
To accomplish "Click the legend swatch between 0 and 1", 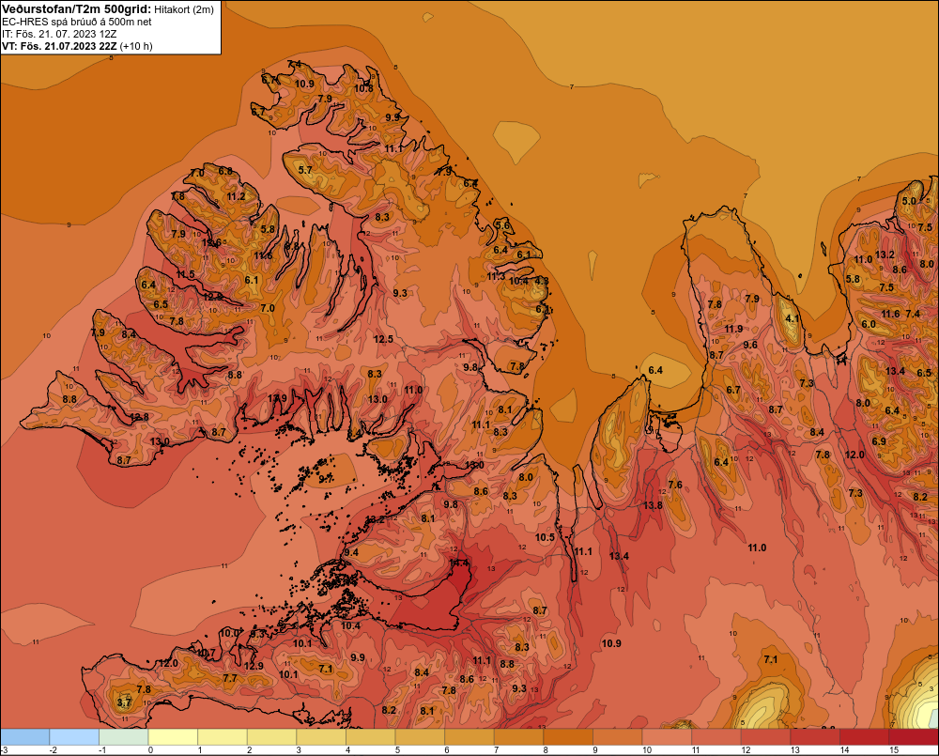I will tap(173, 737).
